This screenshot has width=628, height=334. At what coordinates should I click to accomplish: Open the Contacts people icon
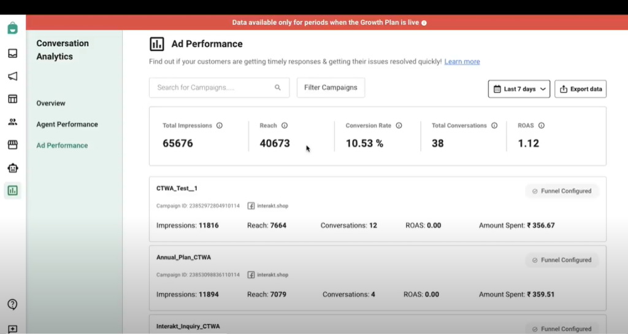(13, 122)
